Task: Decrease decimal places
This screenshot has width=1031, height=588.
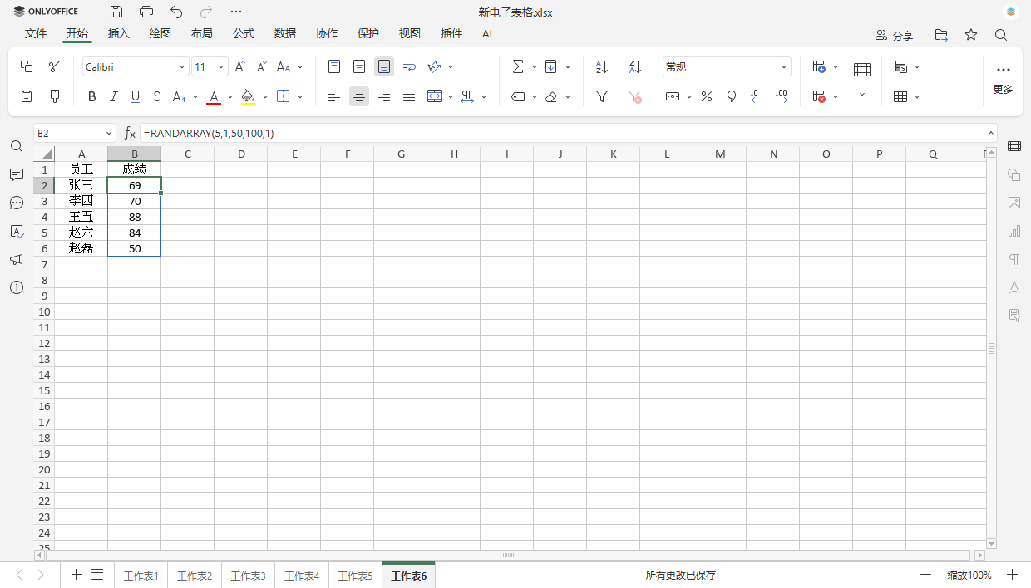Action: tap(756, 96)
